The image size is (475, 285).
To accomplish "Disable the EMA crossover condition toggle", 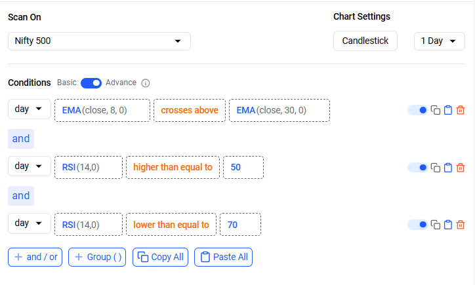I will pos(418,110).
